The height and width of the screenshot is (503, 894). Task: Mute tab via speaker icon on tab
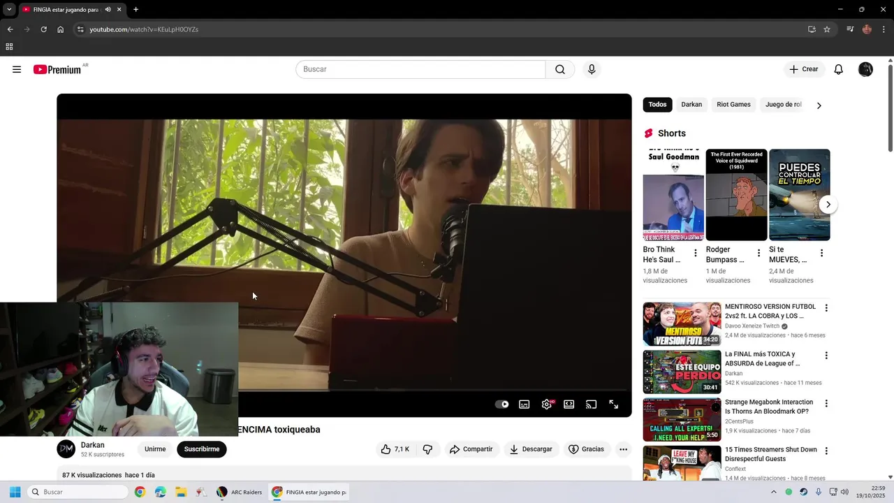pyautogui.click(x=108, y=9)
